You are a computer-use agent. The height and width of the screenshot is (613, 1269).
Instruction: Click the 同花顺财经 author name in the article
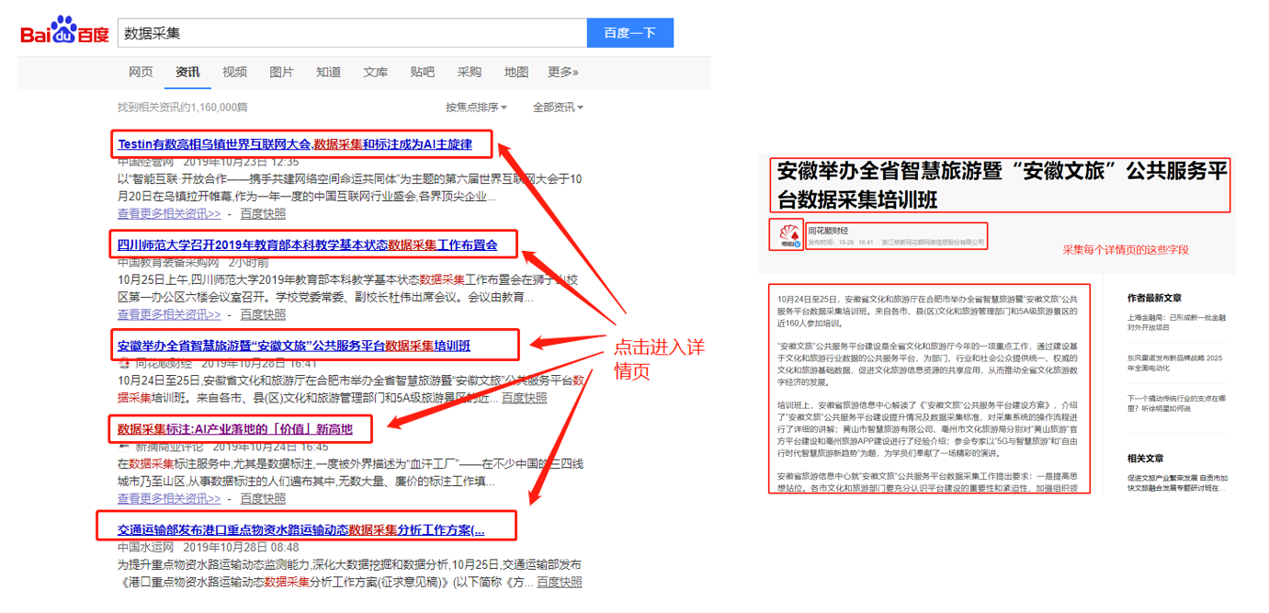click(828, 231)
